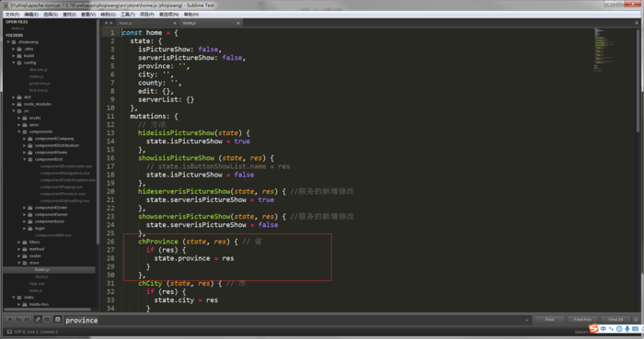Click the router folder icon
The height and width of the screenshot is (339, 644).
click(x=25, y=255)
